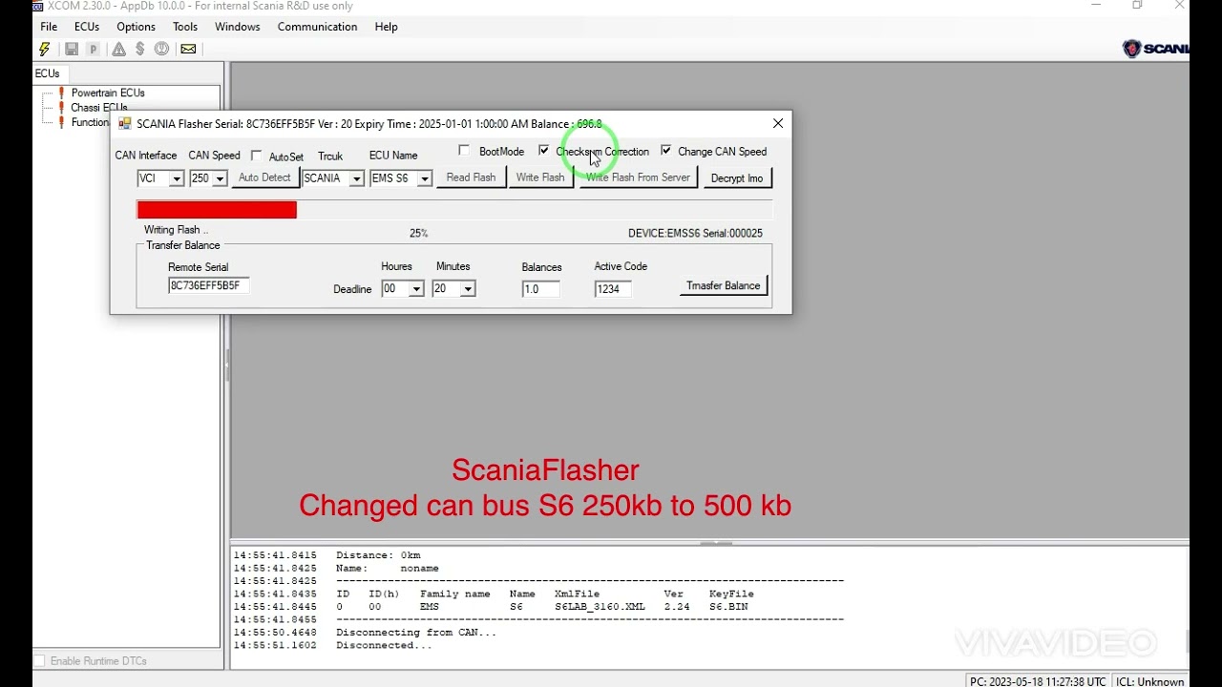Image resolution: width=1222 pixels, height=687 pixels.
Task: Toggle the AutoSet checkbox
Action: (256, 156)
